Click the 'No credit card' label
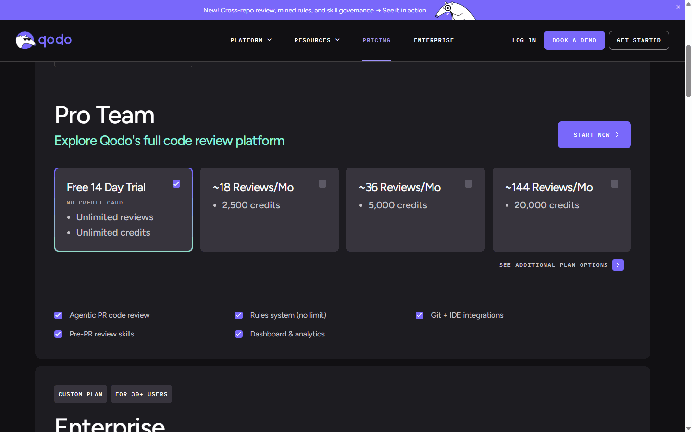 click(x=95, y=203)
